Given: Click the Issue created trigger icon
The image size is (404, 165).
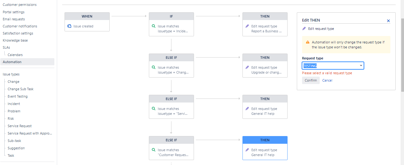Looking at the screenshot, I should point(69,26).
